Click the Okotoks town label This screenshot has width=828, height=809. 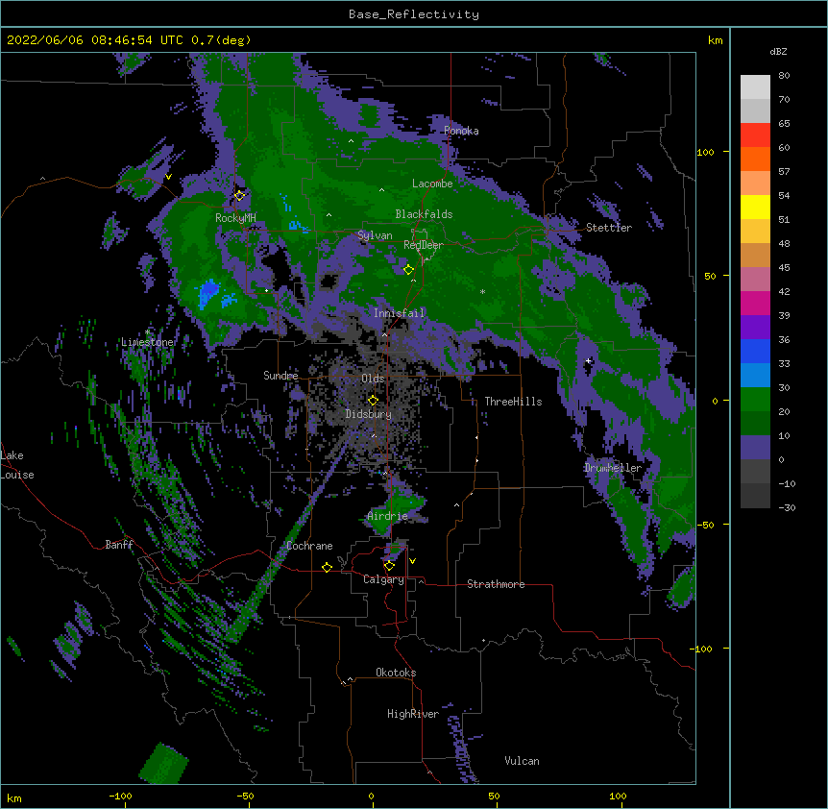396,673
